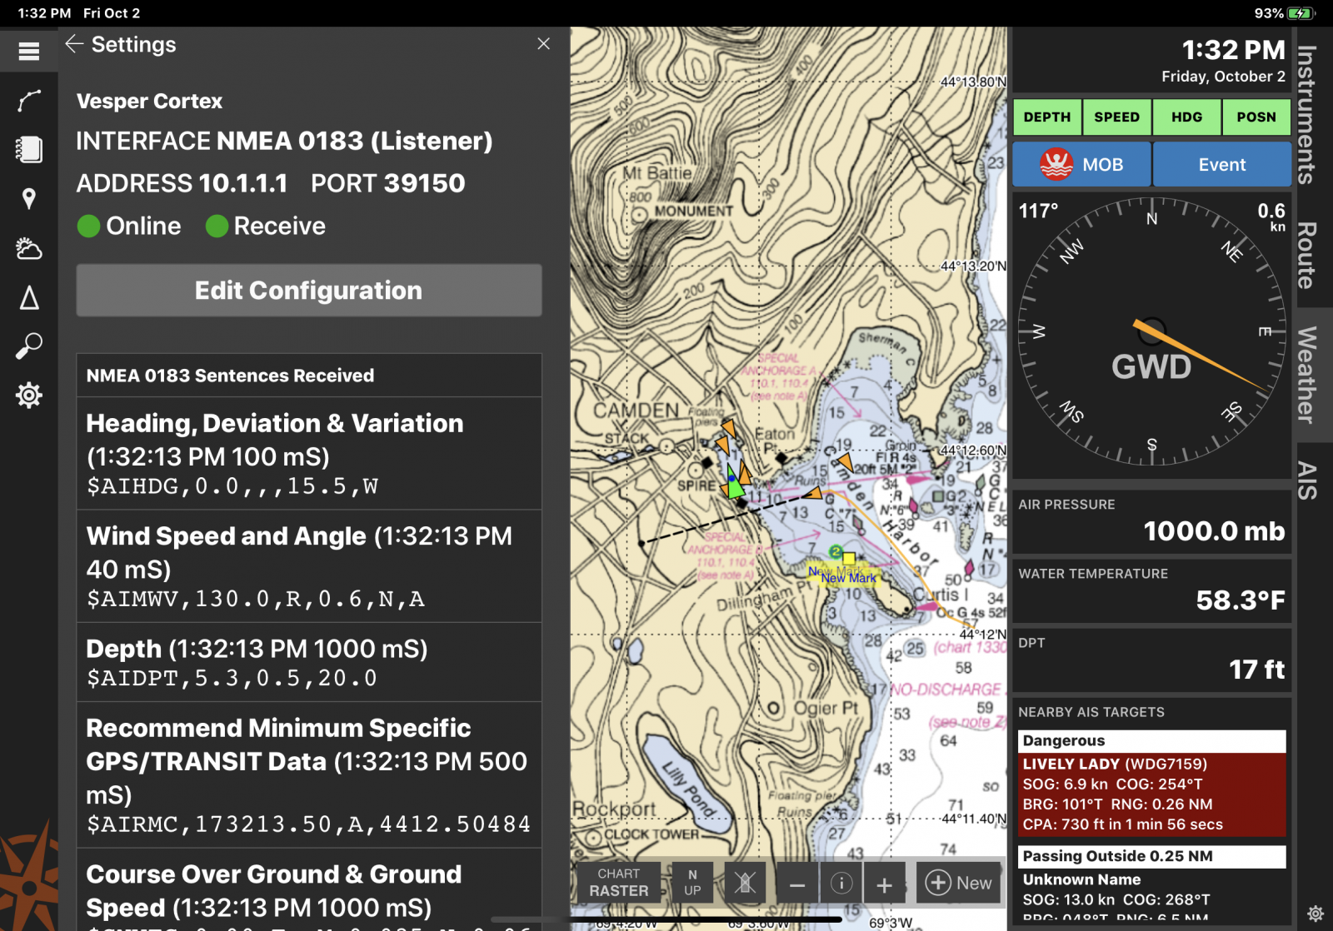
Task: Open the hazards triangle icon
Action: tap(28, 298)
